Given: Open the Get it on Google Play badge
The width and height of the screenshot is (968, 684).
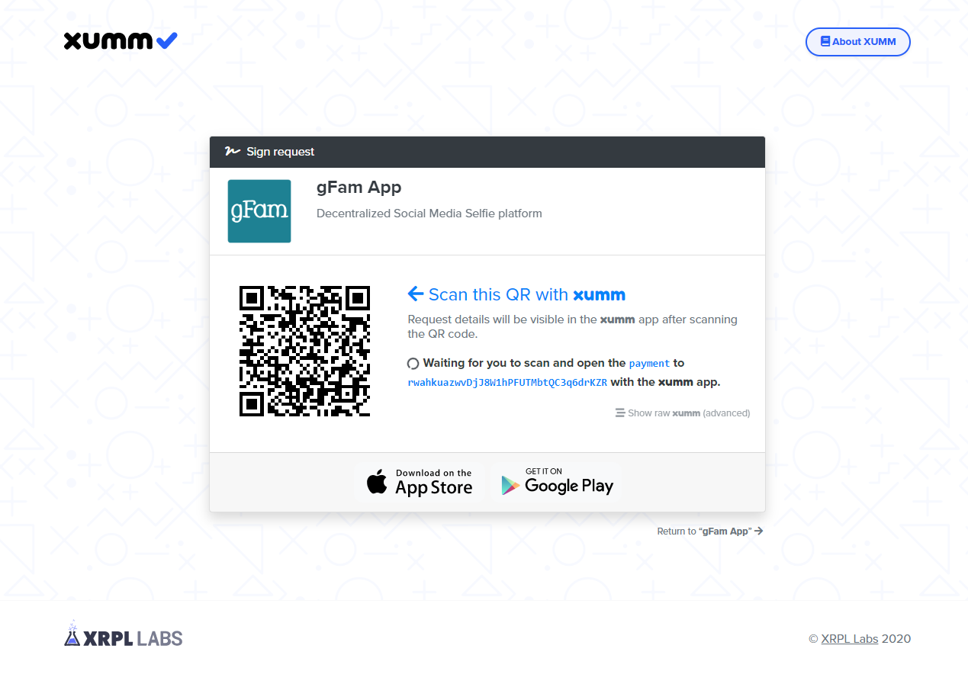Looking at the screenshot, I should coord(556,483).
